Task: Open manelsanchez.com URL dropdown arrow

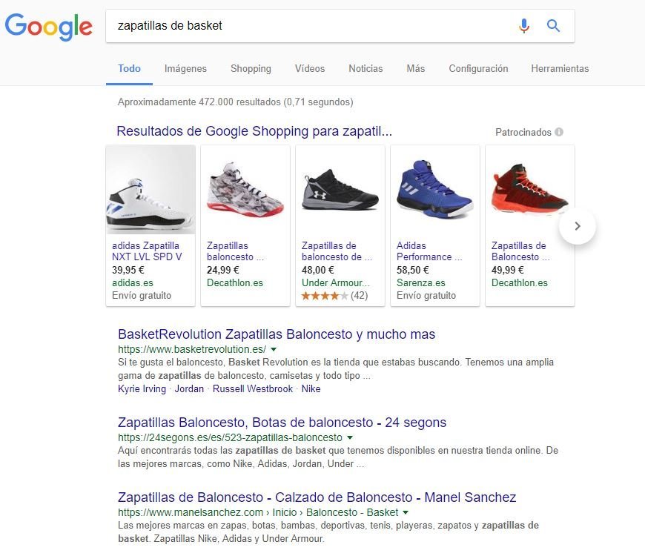Action: [406, 512]
